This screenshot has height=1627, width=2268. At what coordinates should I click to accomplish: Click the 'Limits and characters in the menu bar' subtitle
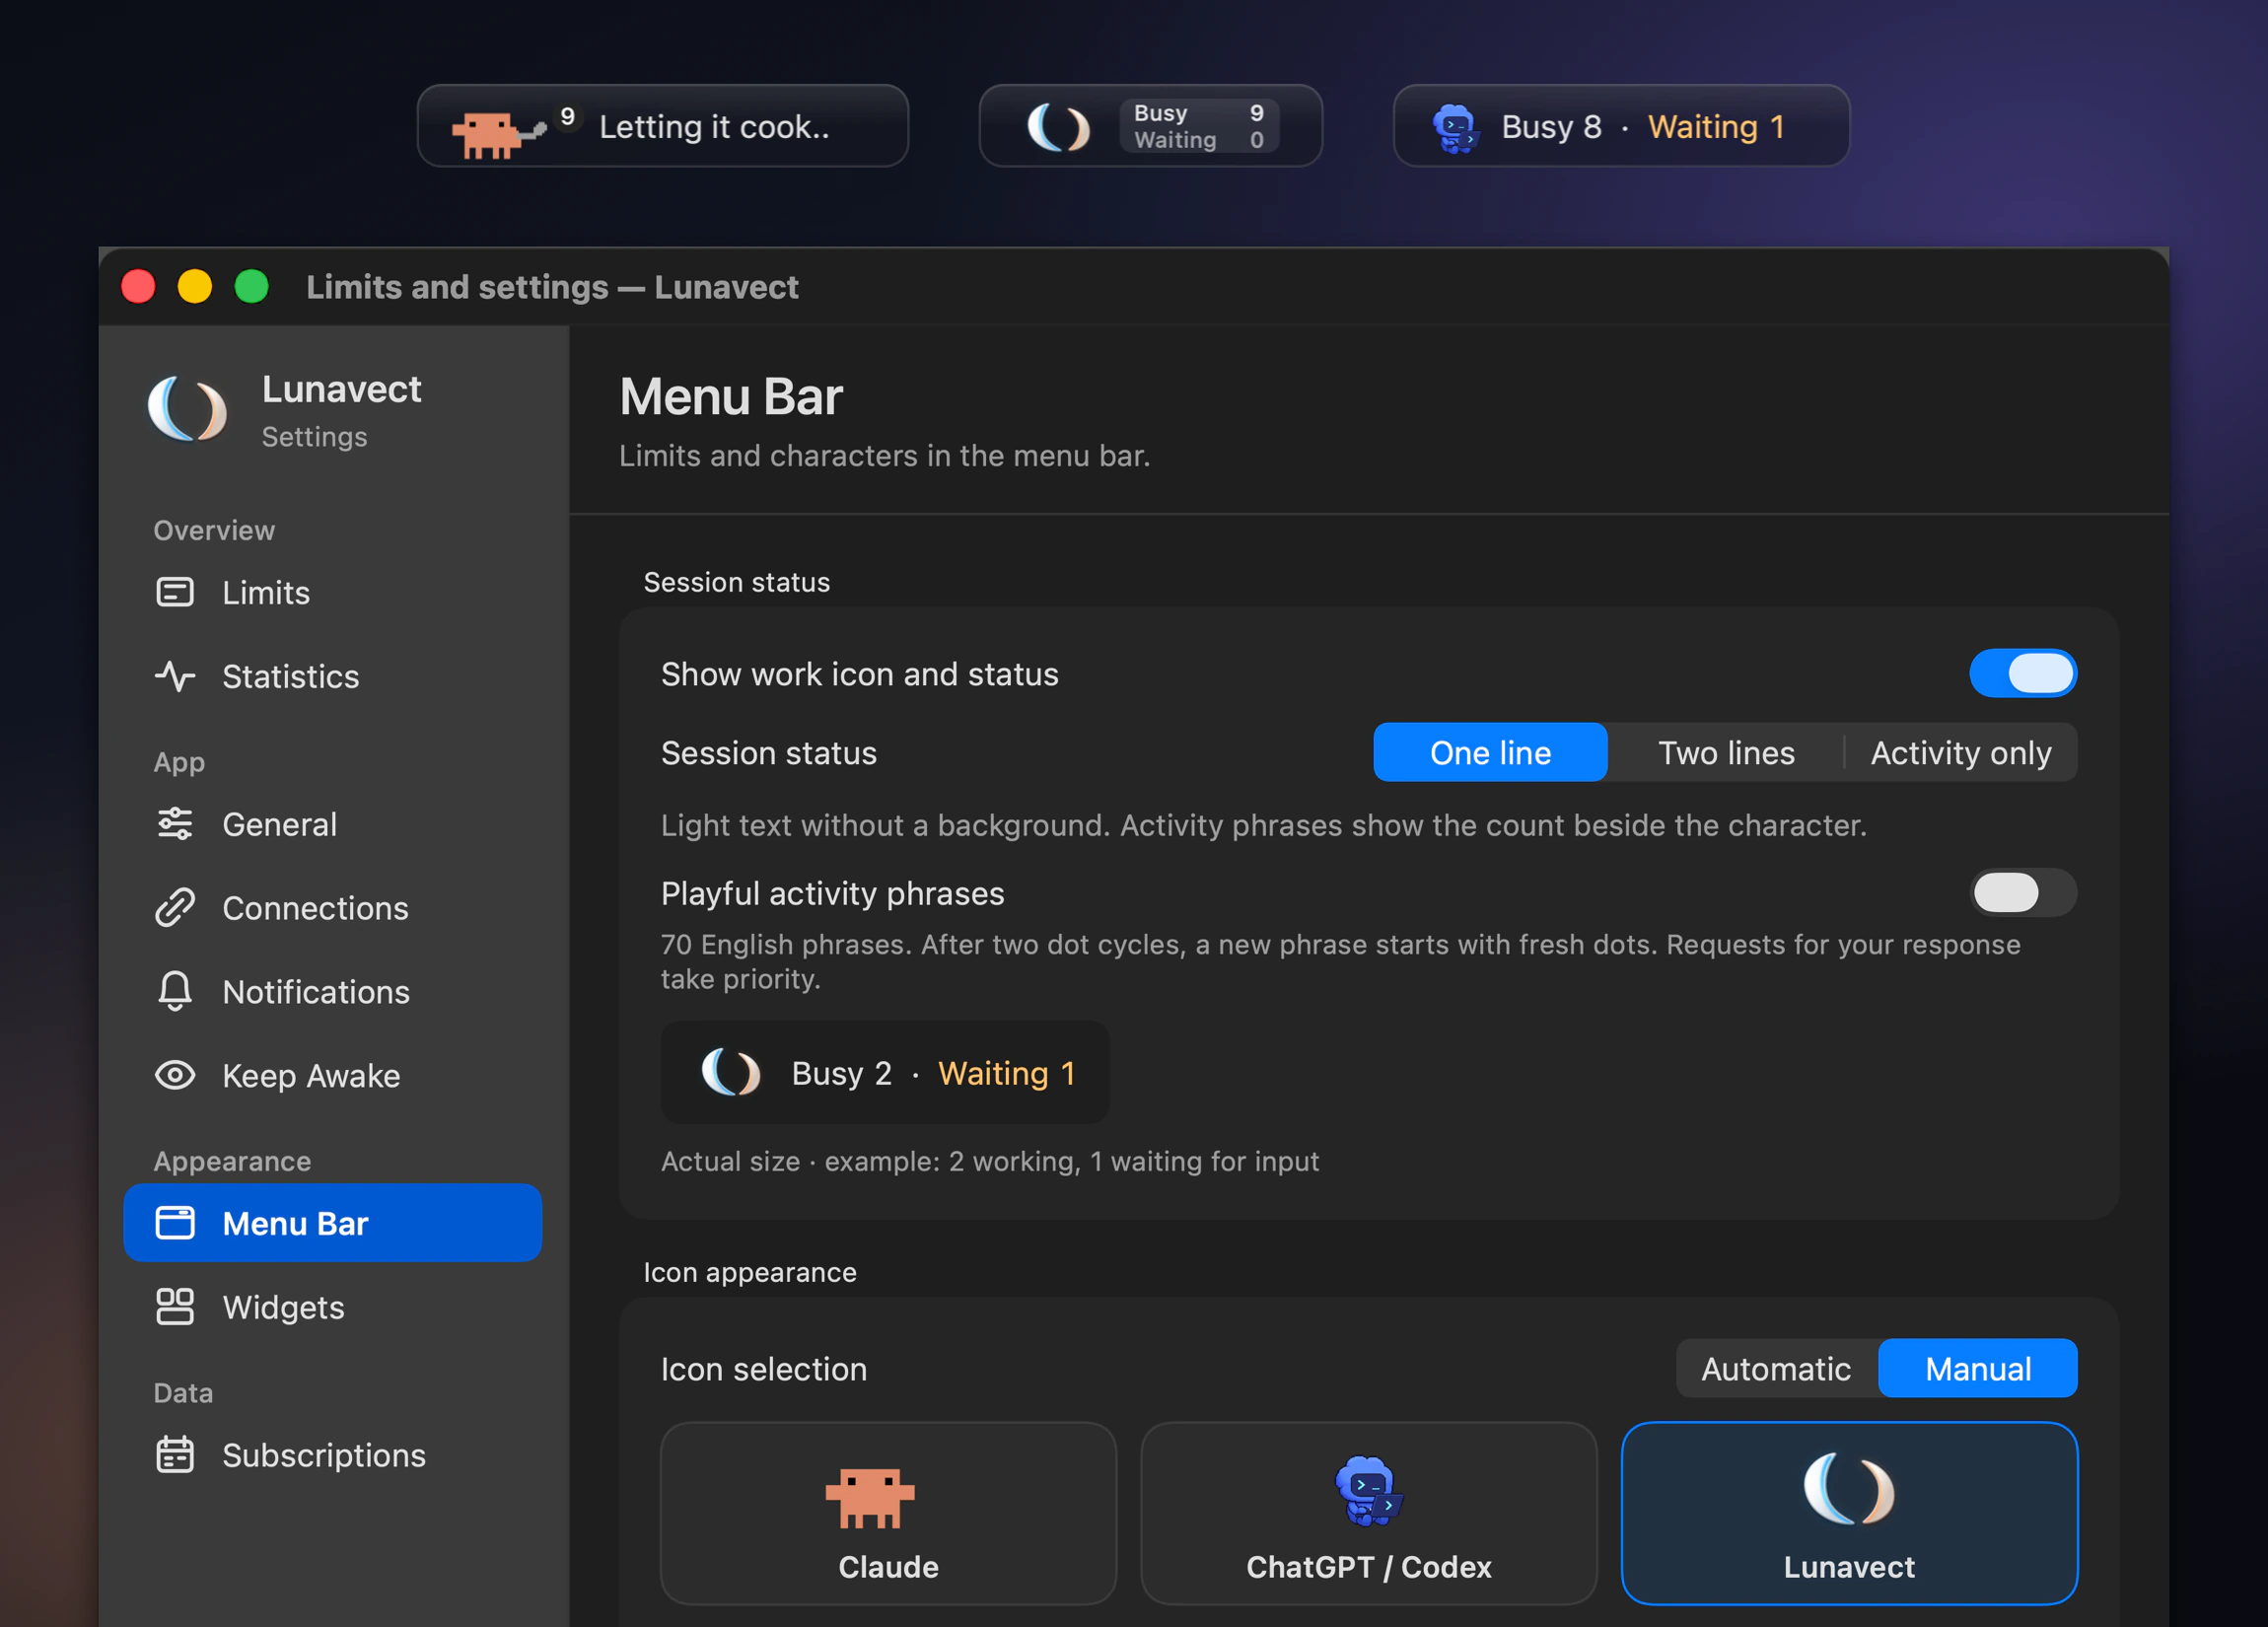point(884,456)
